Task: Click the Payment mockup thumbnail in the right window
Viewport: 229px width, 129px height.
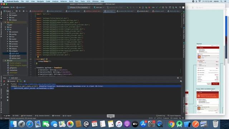Action: (208, 65)
